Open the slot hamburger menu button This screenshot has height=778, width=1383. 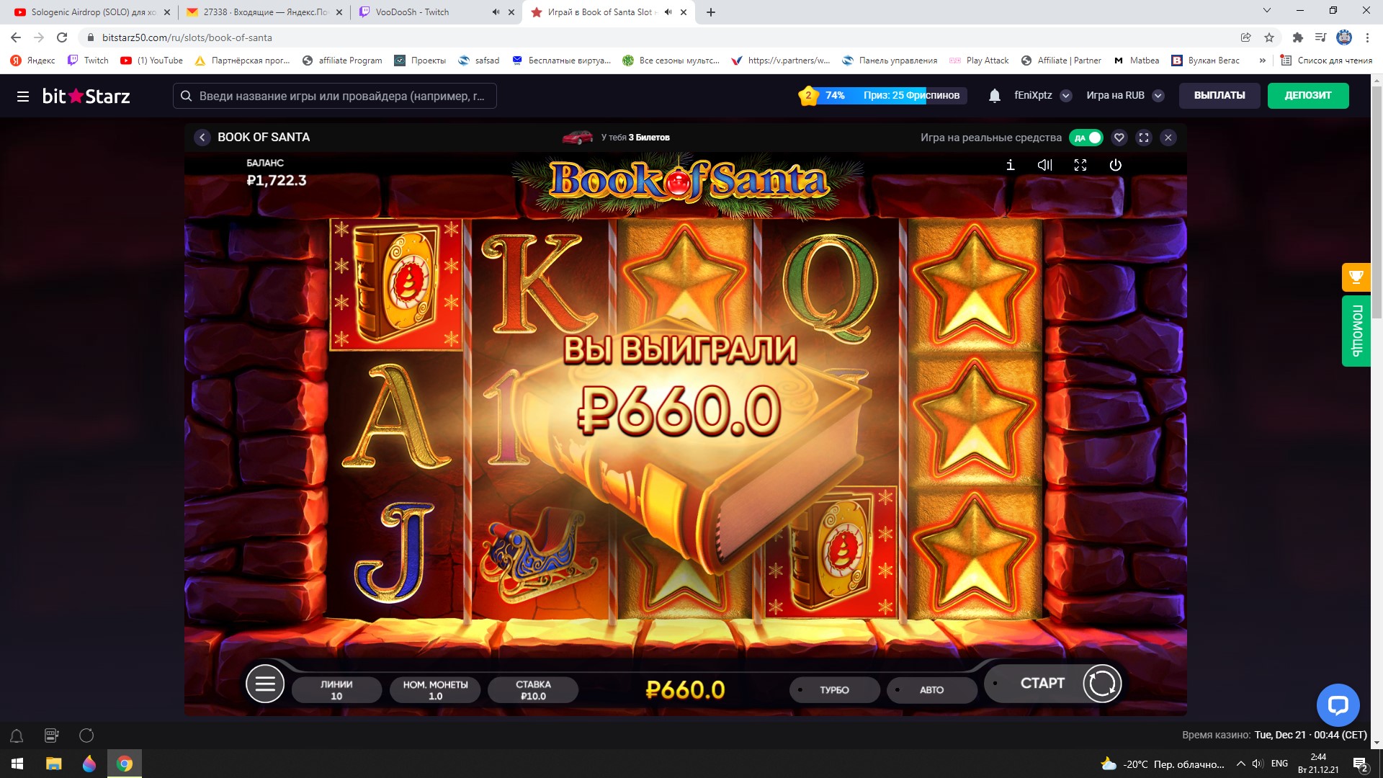coord(265,684)
